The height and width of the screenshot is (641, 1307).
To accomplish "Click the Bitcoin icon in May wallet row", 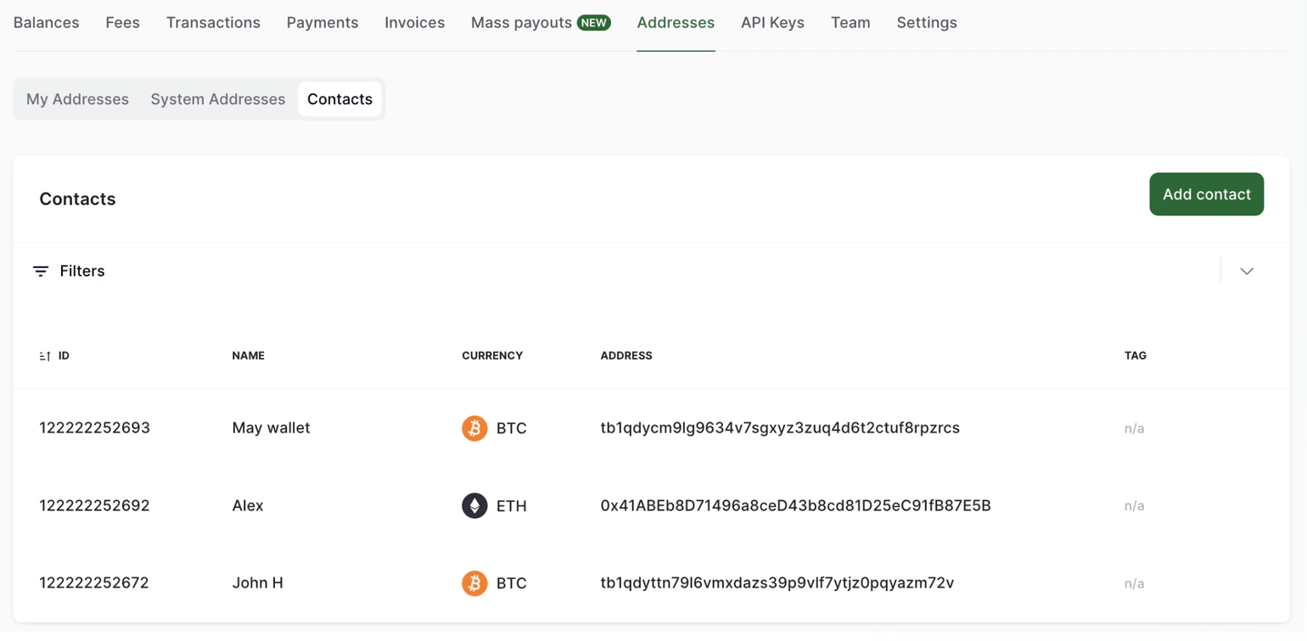I will click(474, 428).
